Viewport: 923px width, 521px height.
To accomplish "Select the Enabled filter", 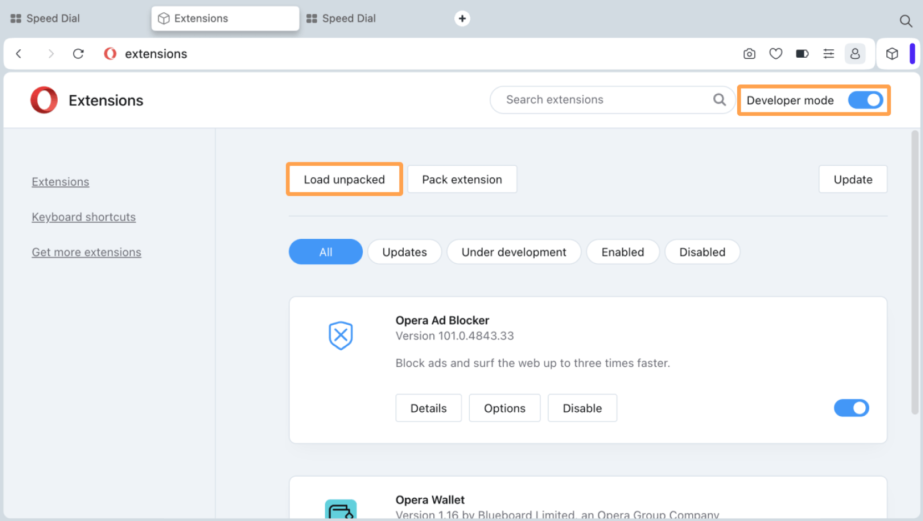I will point(623,252).
